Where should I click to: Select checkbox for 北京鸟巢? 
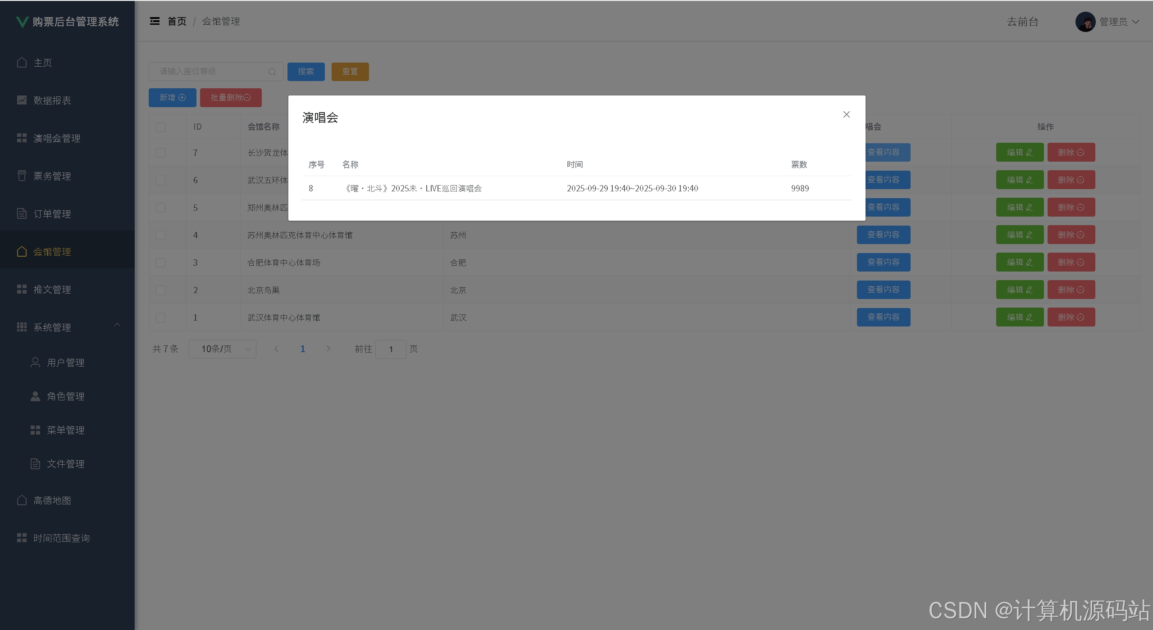point(160,290)
